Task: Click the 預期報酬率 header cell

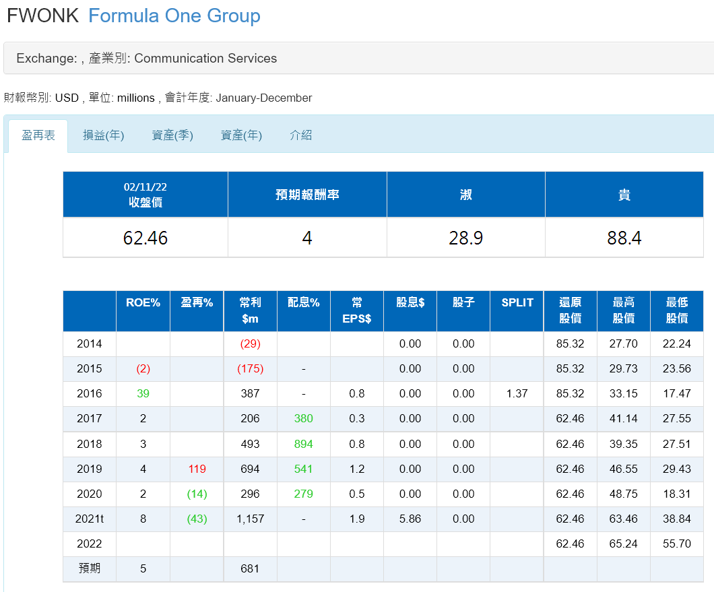Action: coord(307,195)
